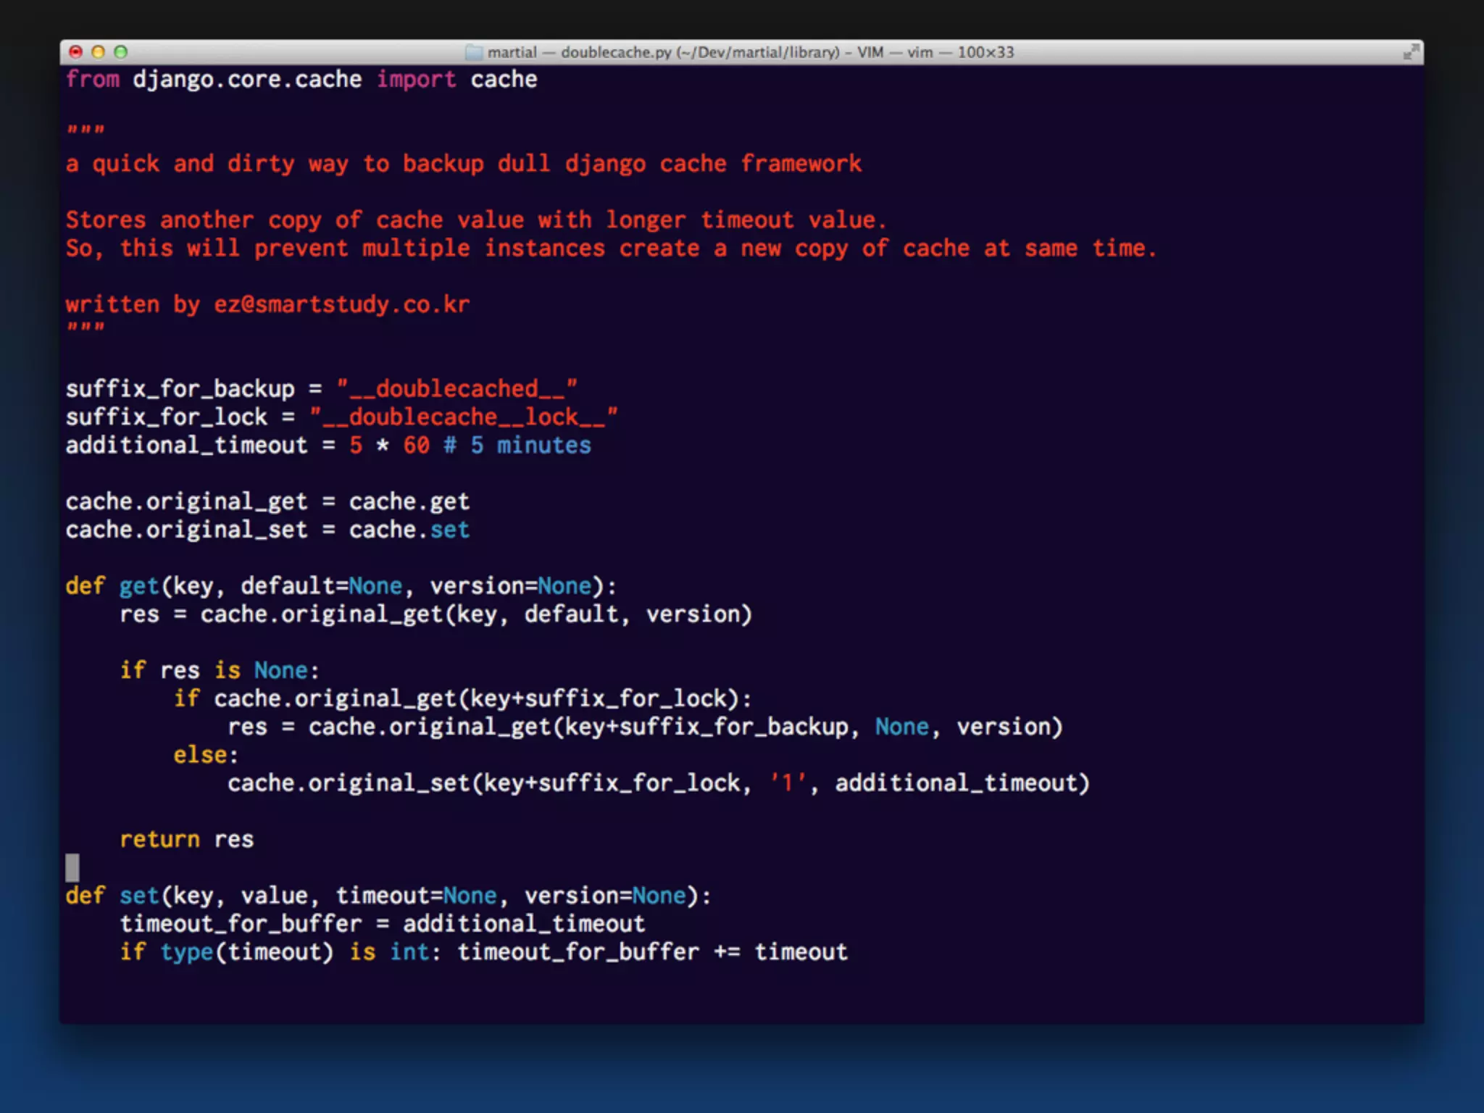This screenshot has height=1113, width=1484.
Task: Click the folder proxy icon in title bar
Action: 473,52
